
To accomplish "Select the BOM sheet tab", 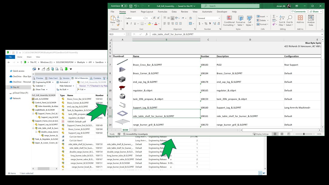I will (125, 130).
